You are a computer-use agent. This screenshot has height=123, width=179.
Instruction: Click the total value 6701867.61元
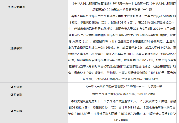click(149, 79)
